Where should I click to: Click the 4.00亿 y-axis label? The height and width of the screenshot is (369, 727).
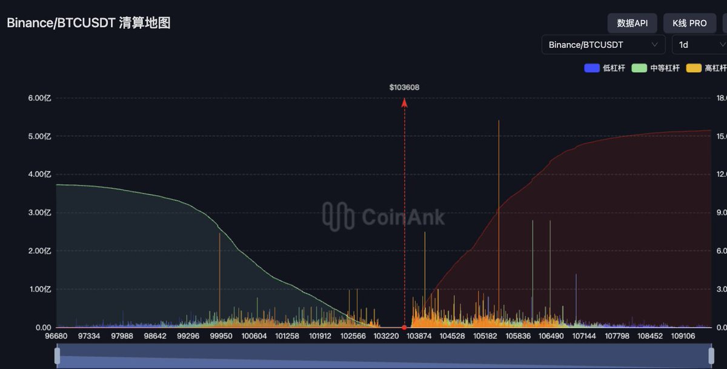(40, 175)
